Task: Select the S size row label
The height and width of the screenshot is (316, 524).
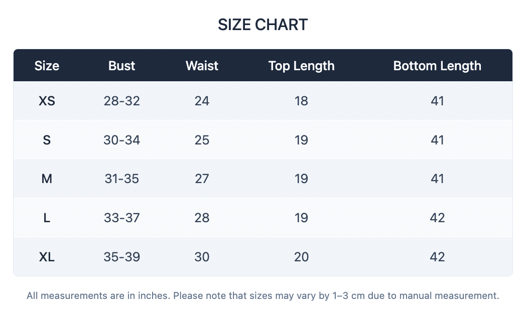Action: (47, 140)
